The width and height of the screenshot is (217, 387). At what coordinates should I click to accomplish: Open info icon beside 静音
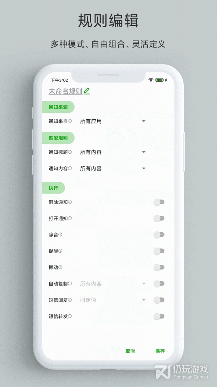coord(60,234)
